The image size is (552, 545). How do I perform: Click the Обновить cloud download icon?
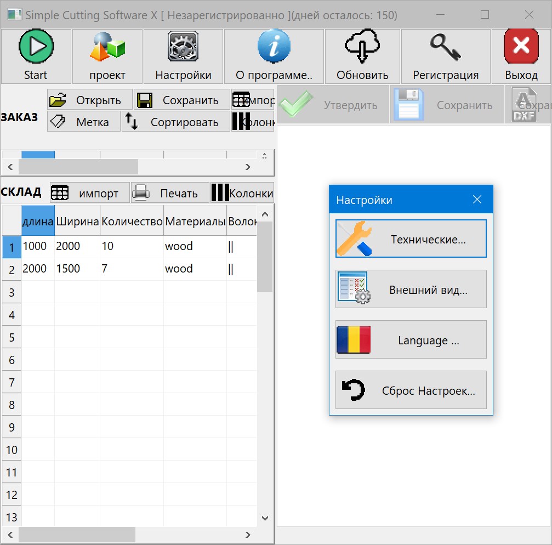pyautogui.click(x=362, y=46)
